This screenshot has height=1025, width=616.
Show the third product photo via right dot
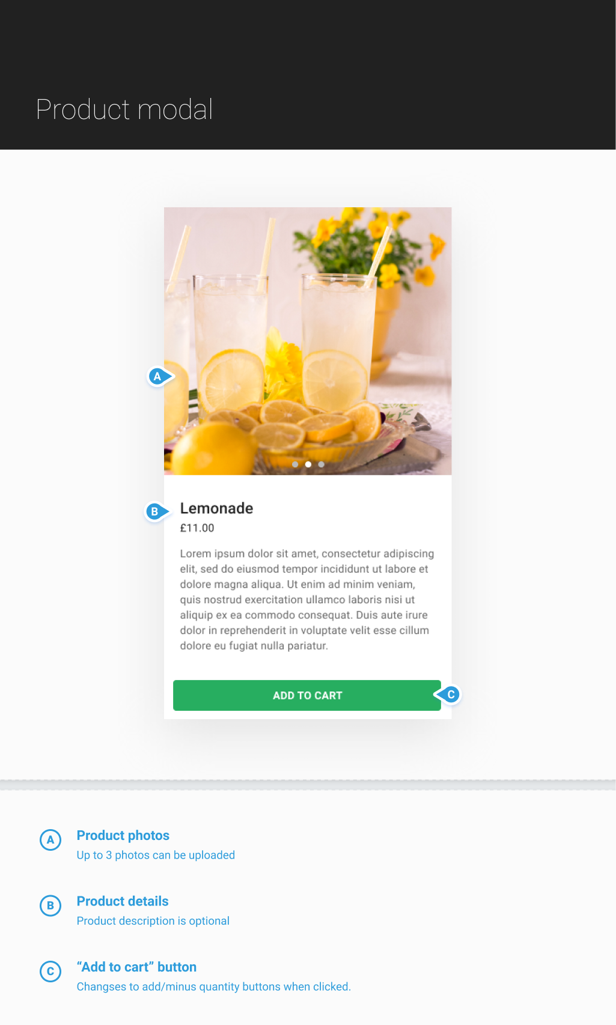click(x=322, y=464)
